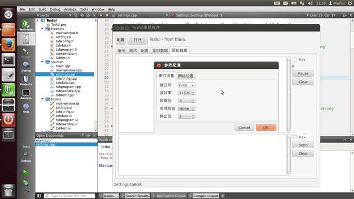Open the Analyze menu
The height and width of the screenshot is (199, 354).
point(70,9)
